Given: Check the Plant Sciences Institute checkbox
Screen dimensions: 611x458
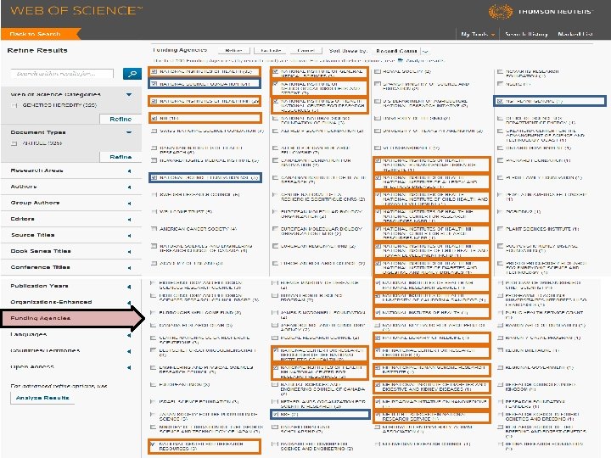Looking at the screenshot, I should (501, 229).
